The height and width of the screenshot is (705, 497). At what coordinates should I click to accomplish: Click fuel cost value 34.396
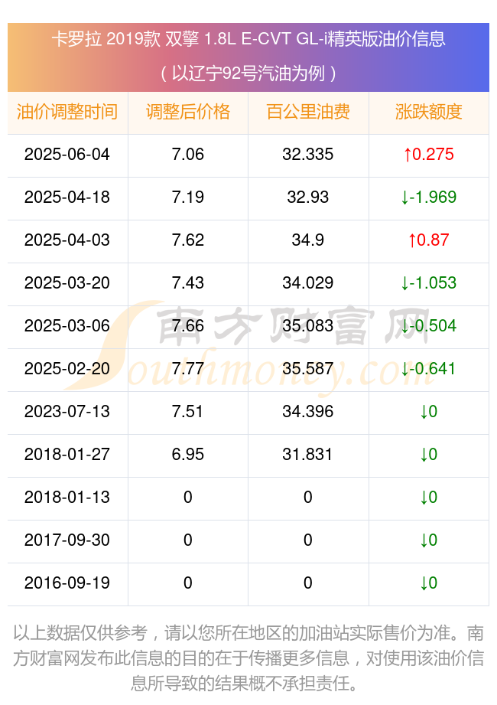[x=308, y=411]
